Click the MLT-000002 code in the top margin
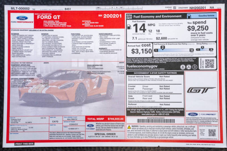The image size is (227, 151). click(x=20, y=8)
